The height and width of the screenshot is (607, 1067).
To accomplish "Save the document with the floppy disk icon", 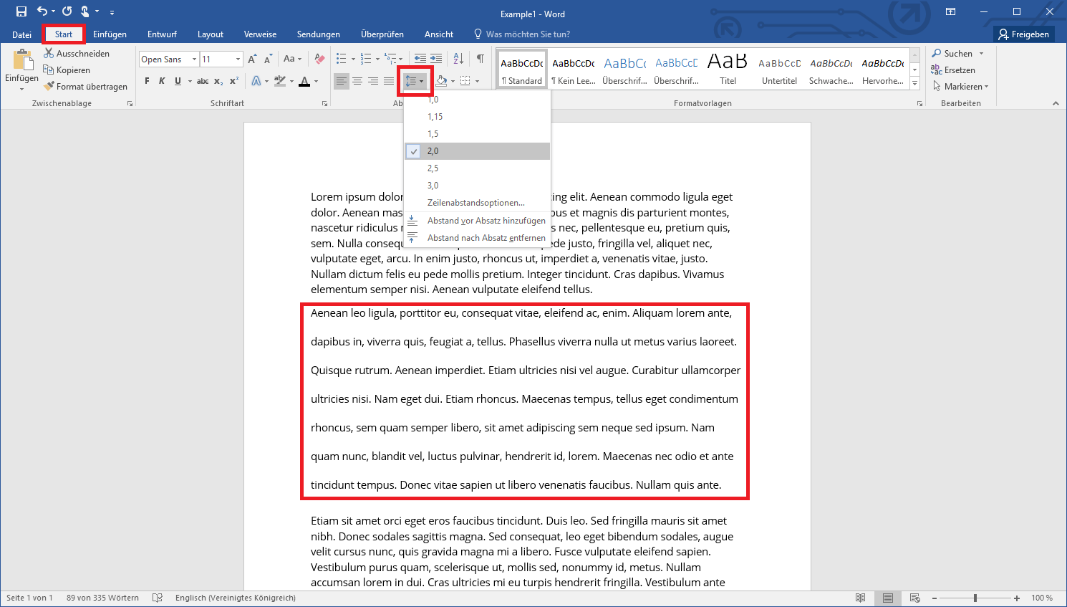I will (21, 11).
